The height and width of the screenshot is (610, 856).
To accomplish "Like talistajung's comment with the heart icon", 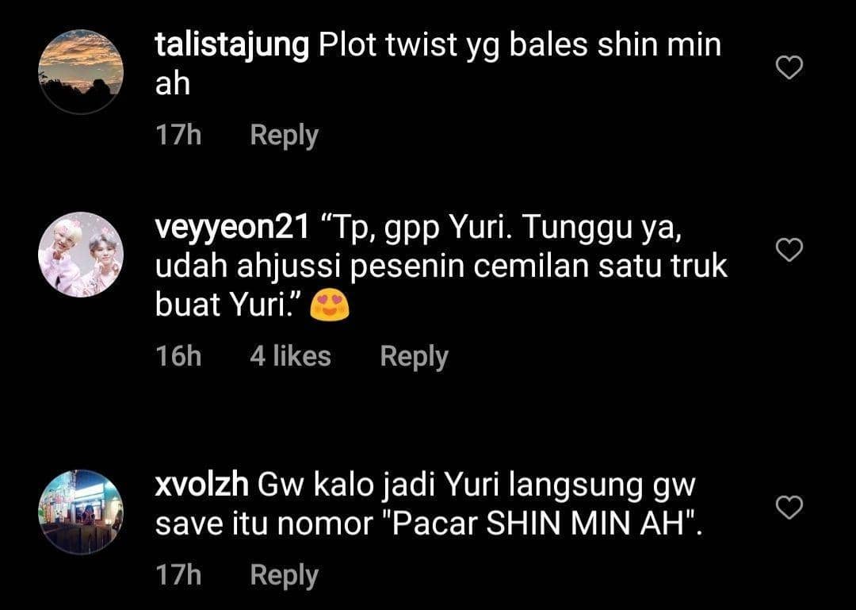I will (789, 67).
